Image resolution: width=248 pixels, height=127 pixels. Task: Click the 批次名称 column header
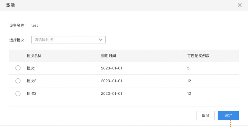(34, 56)
